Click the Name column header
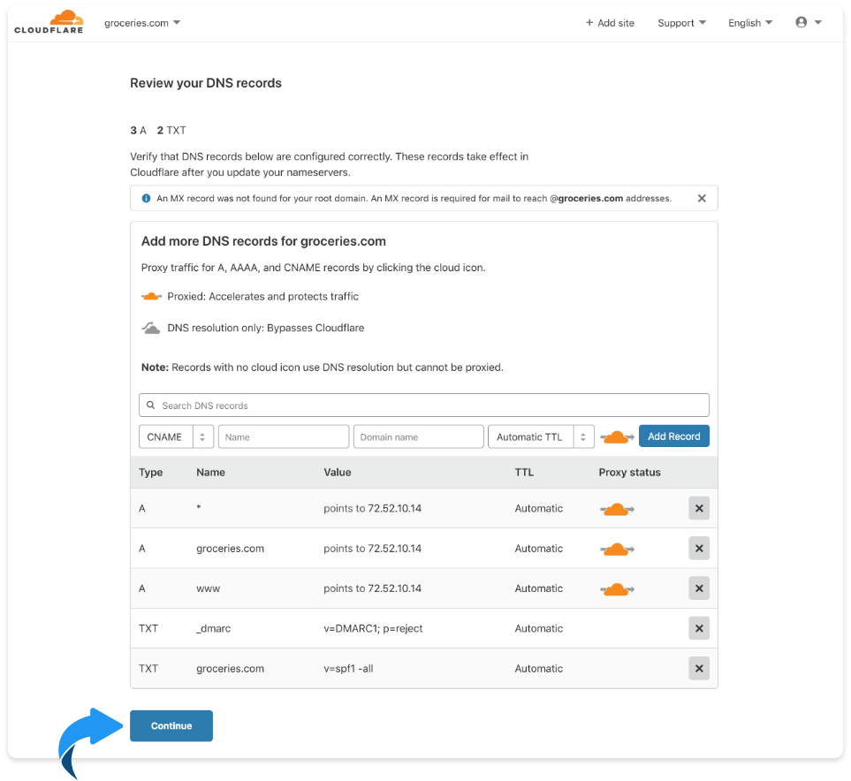851x781 pixels. coord(210,472)
